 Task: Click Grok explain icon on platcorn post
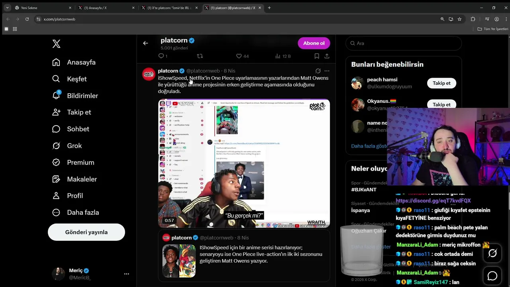(x=318, y=71)
